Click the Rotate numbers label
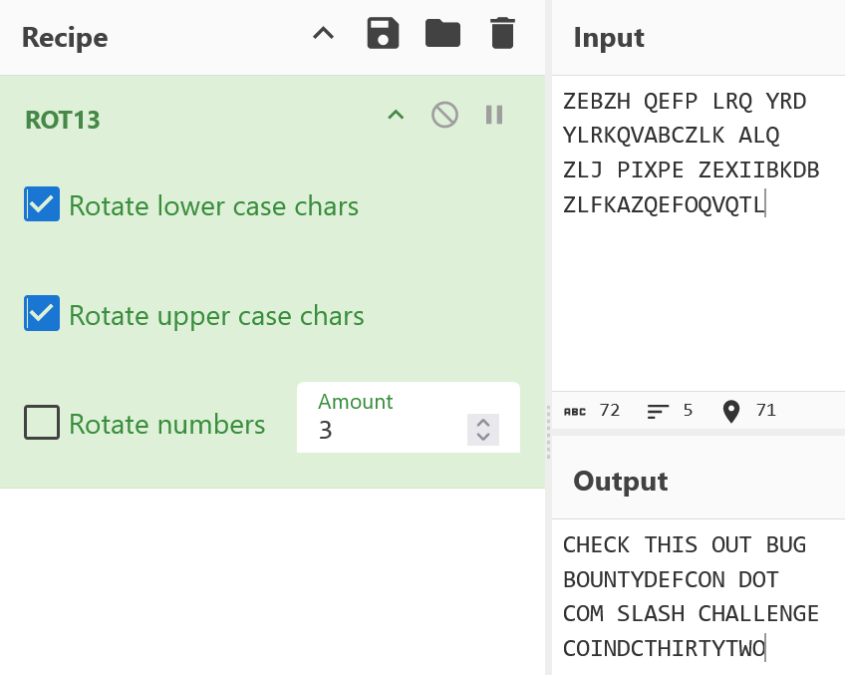The image size is (845, 675). pyautogui.click(x=167, y=425)
